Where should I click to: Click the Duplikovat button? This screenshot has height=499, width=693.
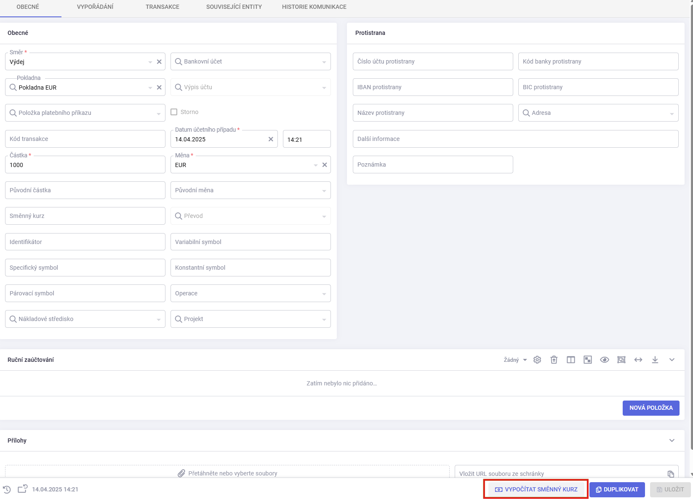coord(617,489)
